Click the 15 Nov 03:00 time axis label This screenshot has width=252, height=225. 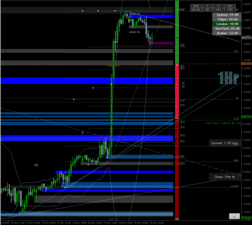click(141, 223)
